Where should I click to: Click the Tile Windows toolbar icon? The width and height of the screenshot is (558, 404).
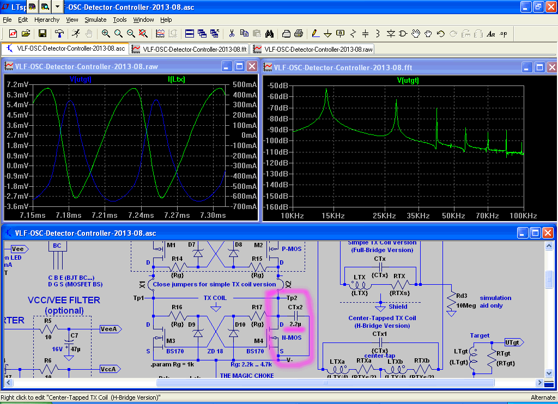(x=189, y=33)
